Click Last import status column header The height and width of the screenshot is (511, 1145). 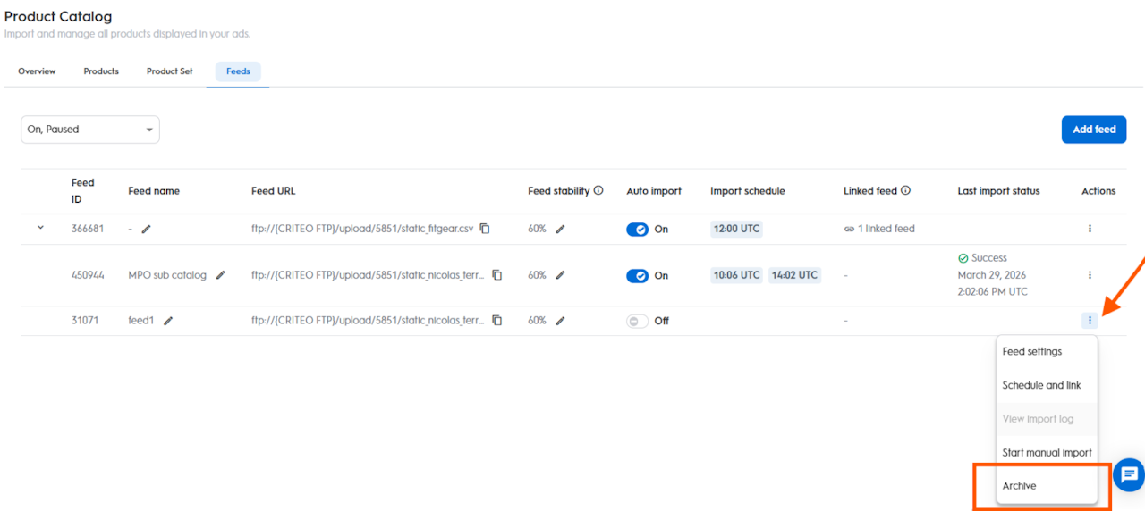998,191
